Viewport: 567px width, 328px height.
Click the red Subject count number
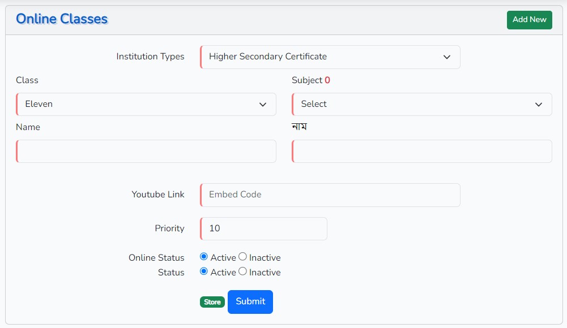[x=327, y=80]
